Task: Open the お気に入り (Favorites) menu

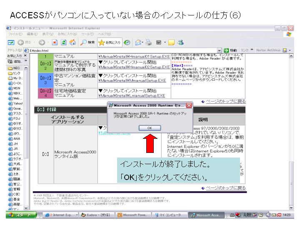Action: click(x=67, y=34)
